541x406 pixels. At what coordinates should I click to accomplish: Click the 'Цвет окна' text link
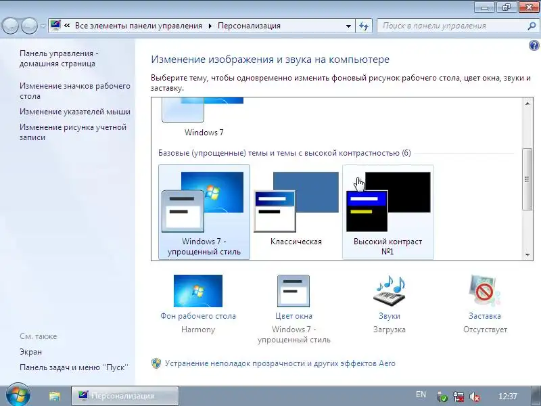pyautogui.click(x=293, y=316)
